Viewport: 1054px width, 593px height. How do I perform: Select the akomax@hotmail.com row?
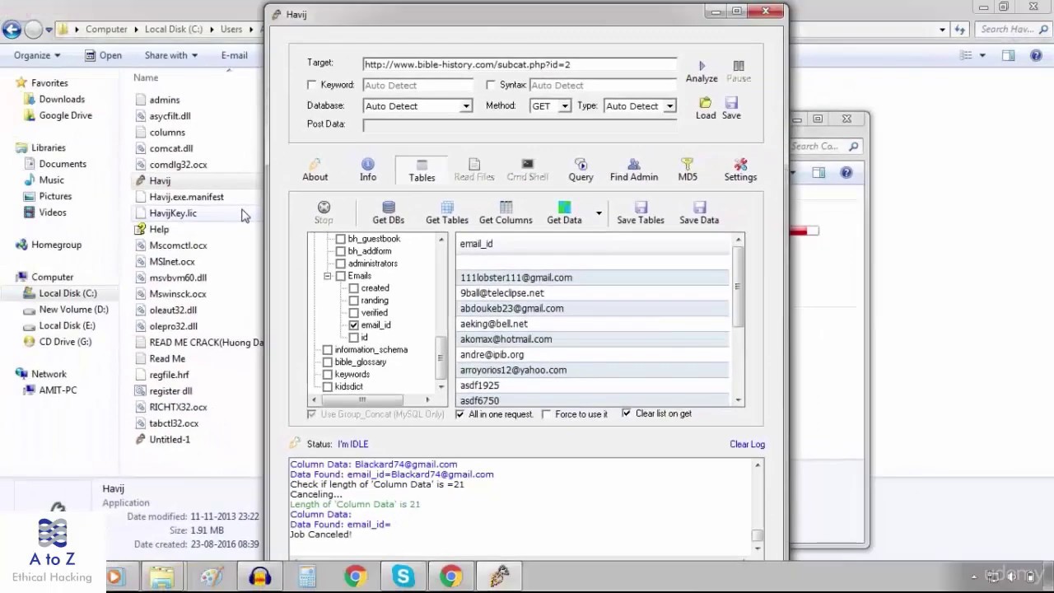coord(593,339)
